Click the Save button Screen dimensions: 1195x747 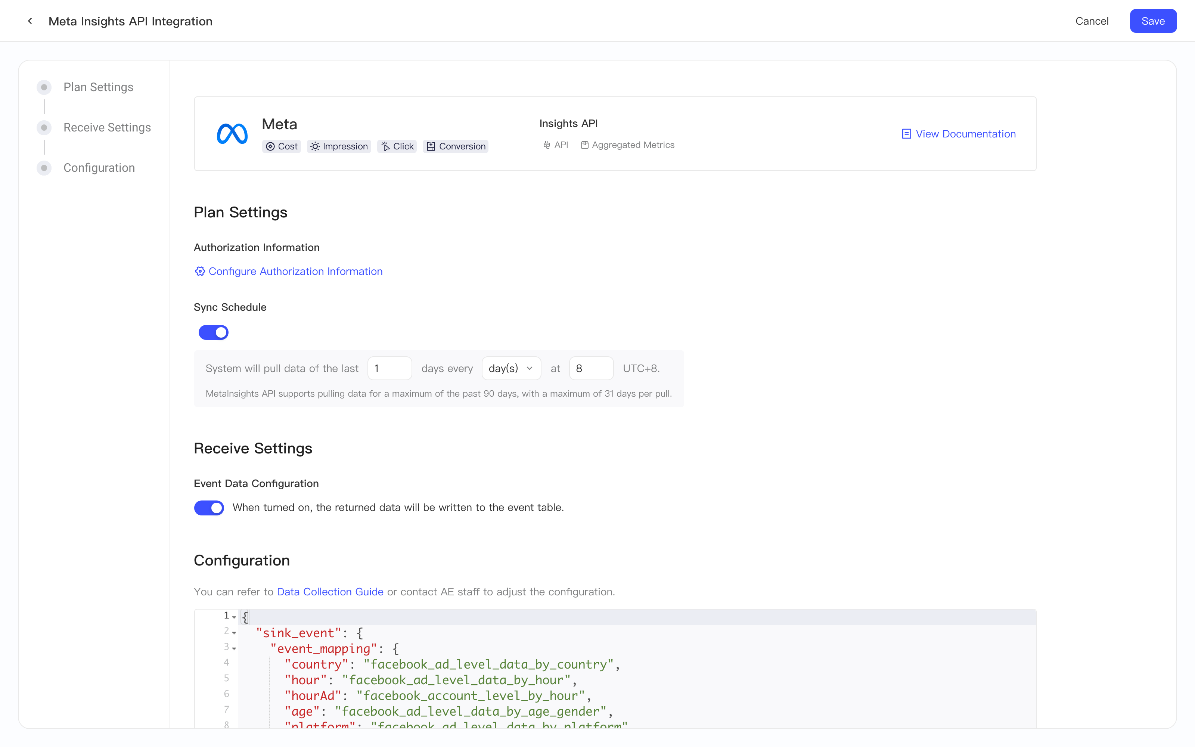[1153, 21]
